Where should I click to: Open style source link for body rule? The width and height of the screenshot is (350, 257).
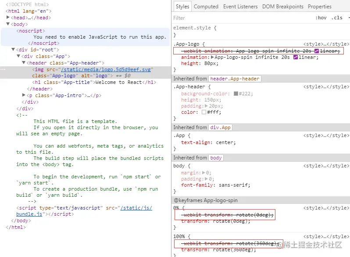(x=326, y=166)
